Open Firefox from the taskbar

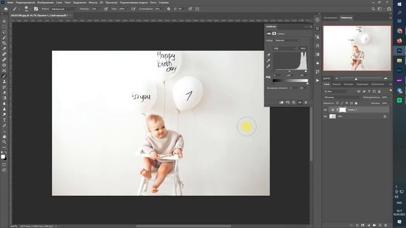pyautogui.click(x=399, y=41)
